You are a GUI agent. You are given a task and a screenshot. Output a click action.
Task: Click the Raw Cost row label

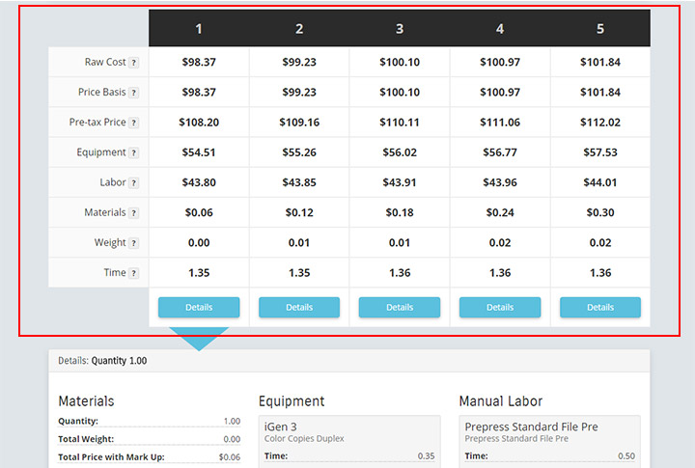[x=105, y=62]
